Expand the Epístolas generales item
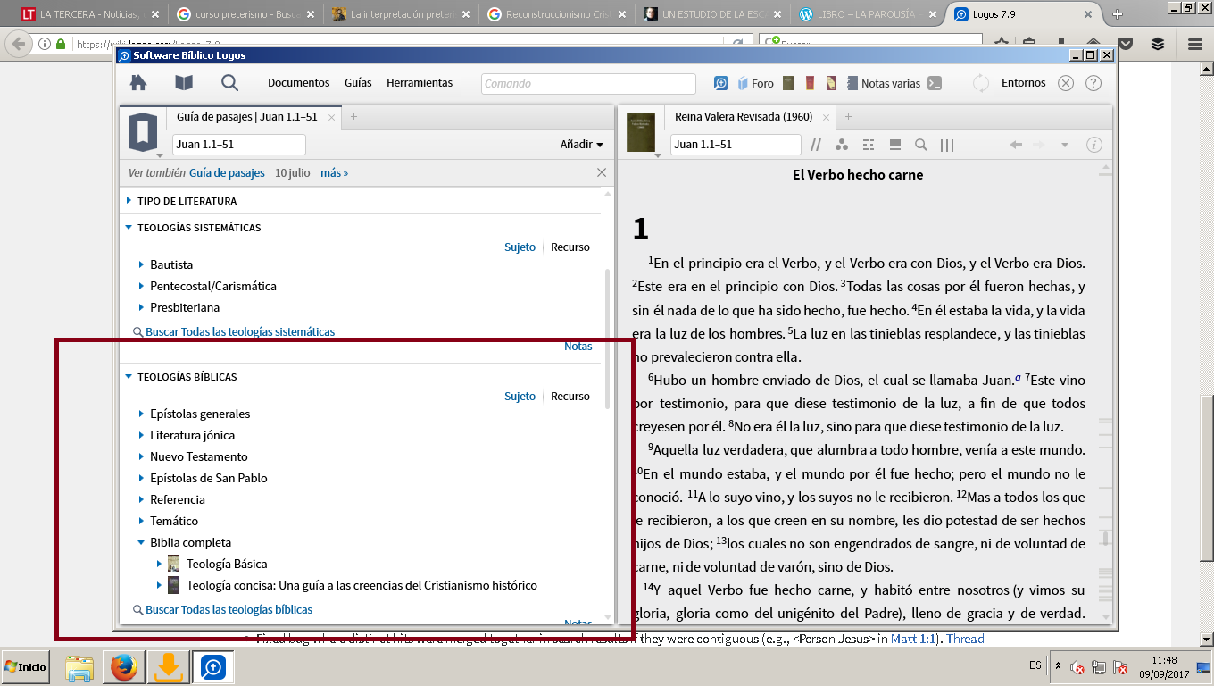Viewport: 1214px width, 686px height. tap(141, 414)
